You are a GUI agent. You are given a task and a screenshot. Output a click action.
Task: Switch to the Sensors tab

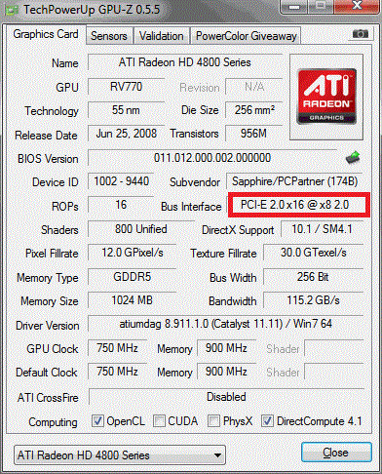(109, 36)
